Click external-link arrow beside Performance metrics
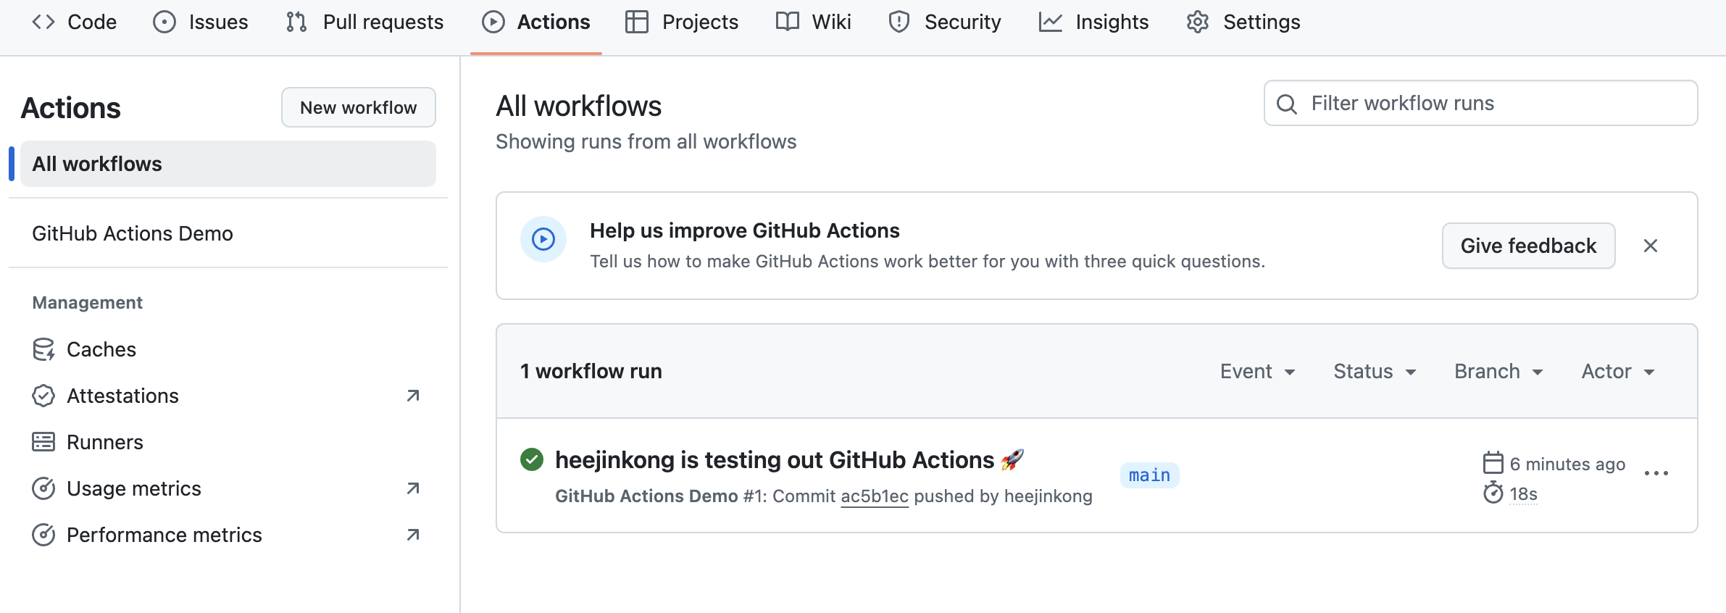This screenshot has width=1726, height=613. coord(413,535)
